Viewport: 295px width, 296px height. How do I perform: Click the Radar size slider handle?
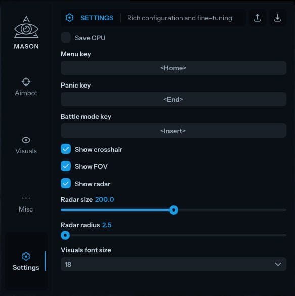coord(174,210)
